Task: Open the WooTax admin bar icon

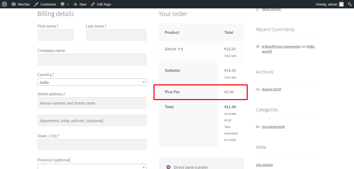Action: click(14, 4)
